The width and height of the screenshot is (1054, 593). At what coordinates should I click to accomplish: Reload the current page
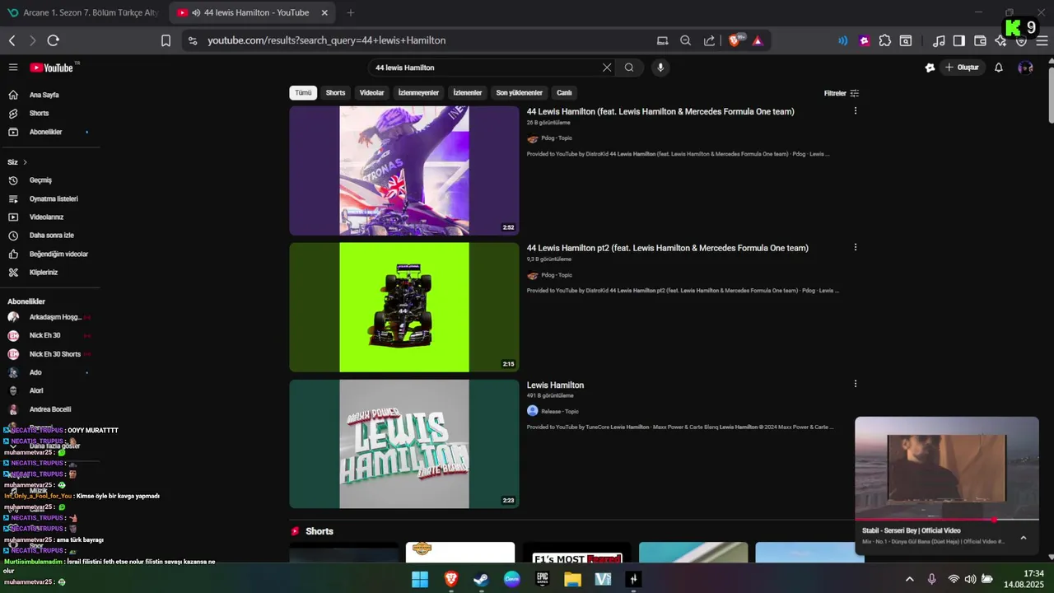click(x=54, y=40)
